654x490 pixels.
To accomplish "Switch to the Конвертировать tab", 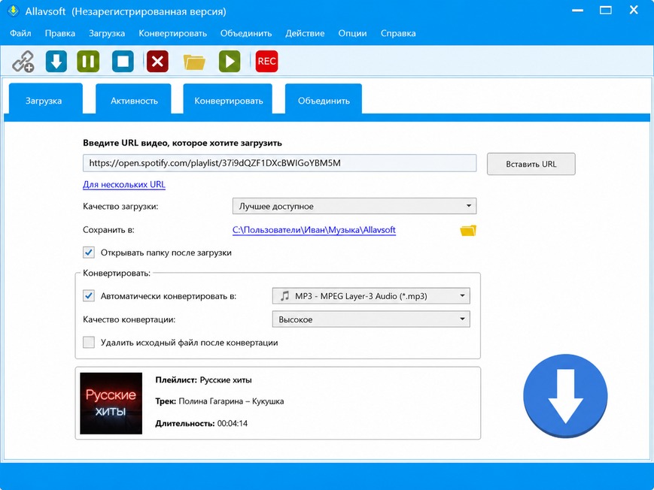I will point(228,98).
